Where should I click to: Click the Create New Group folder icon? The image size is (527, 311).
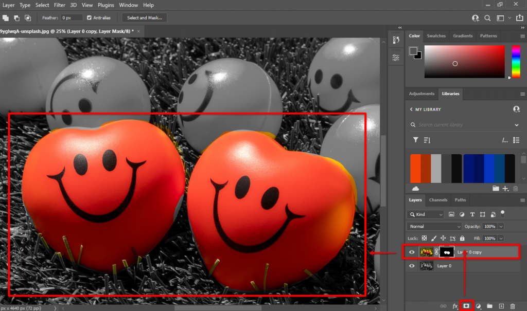[x=490, y=306]
